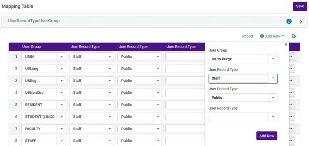Screen dimensions: 309x146
Task: Expand the UserRecordTypeUserGroup panel chevron
Action: point(301,22)
